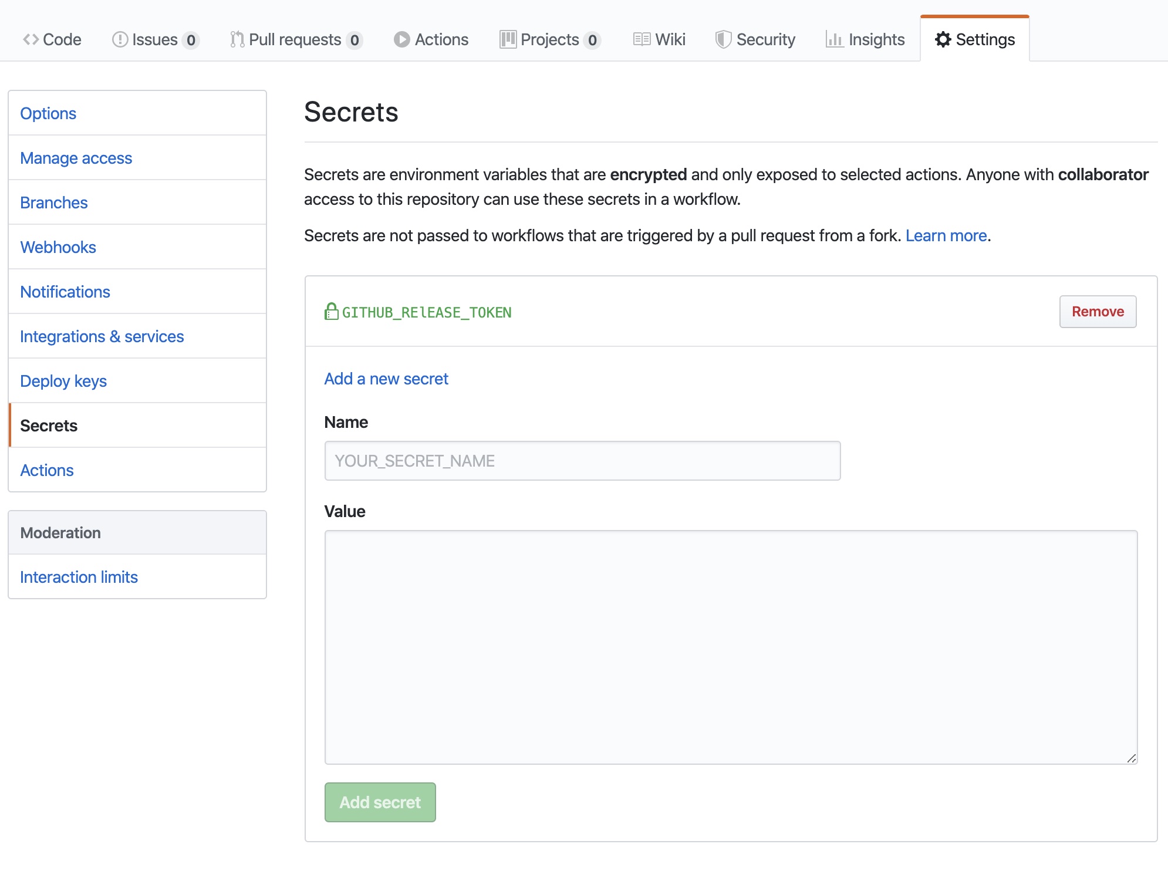Click the Pull requests merge icon
The height and width of the screenshot is (871, 1168).
[x=237, y=39]
